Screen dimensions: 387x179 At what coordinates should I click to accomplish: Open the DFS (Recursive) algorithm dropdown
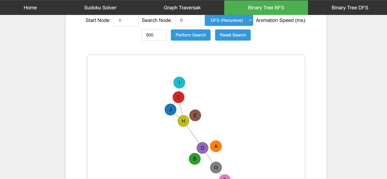[x=229, y=20]
